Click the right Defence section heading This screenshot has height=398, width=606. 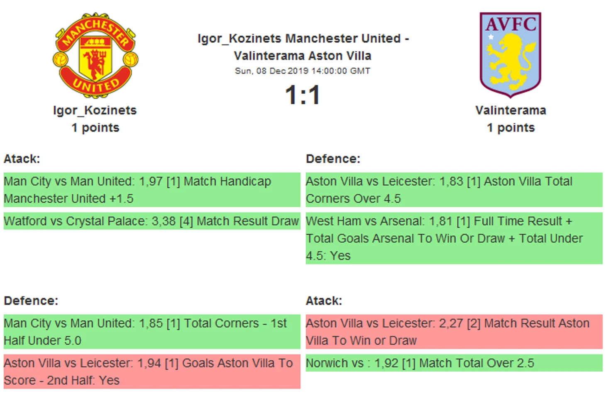click(333, 159)
